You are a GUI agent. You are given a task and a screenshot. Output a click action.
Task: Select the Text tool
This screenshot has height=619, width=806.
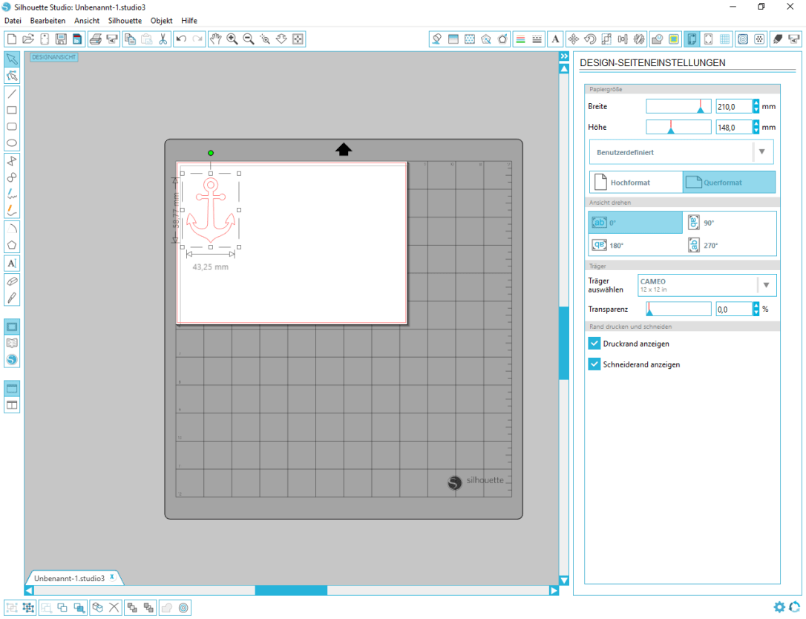[11, 263]
